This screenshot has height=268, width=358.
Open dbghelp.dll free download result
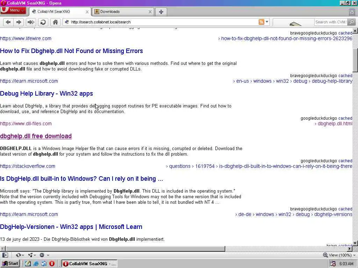(x=36, y=136)
